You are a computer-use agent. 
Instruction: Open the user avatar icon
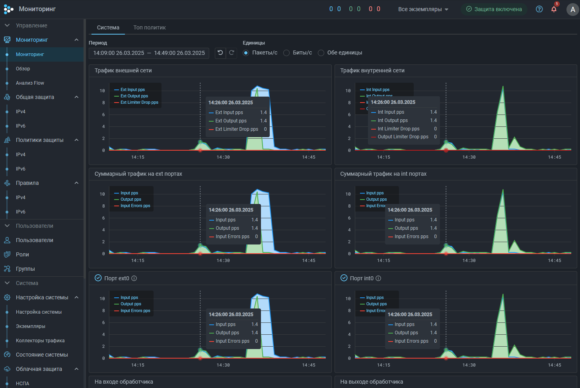572,10
